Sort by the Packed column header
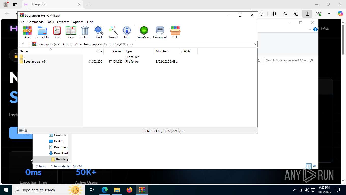 pyautogui.click(x=114, y=51)
